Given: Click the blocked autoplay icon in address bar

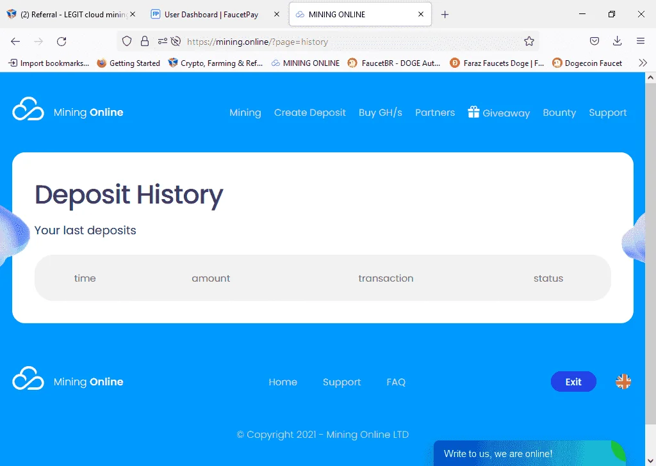Looking at the screenshot, I should tap(176, 41).
